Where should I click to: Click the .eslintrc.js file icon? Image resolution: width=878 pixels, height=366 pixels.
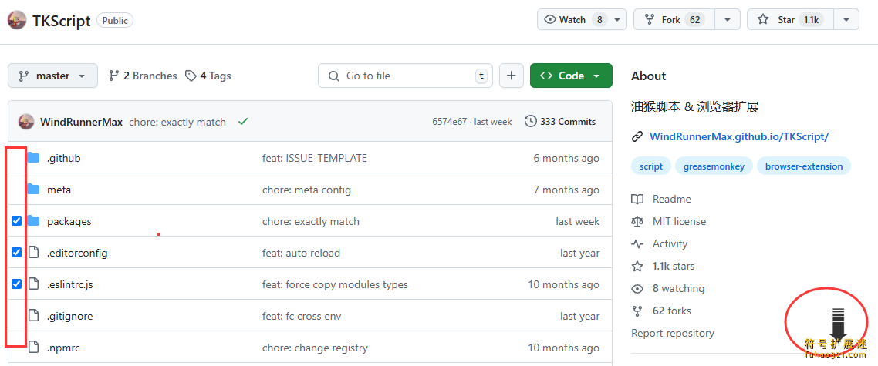point(34,284)
